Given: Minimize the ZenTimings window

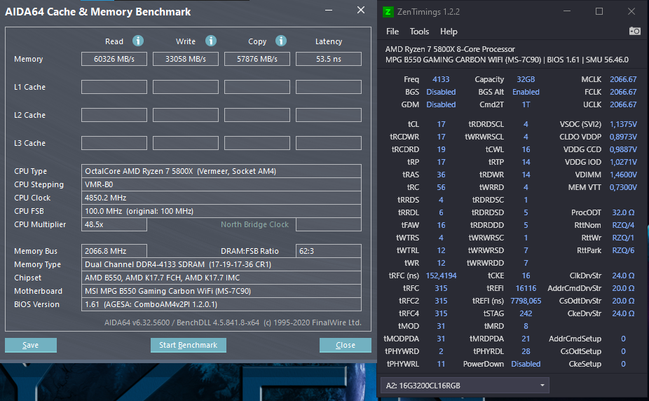Looking at the screenshot, I should click(x=567, y=11).
